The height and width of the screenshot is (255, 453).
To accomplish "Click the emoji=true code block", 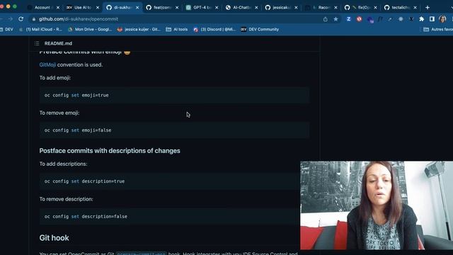I will (175, 95).
